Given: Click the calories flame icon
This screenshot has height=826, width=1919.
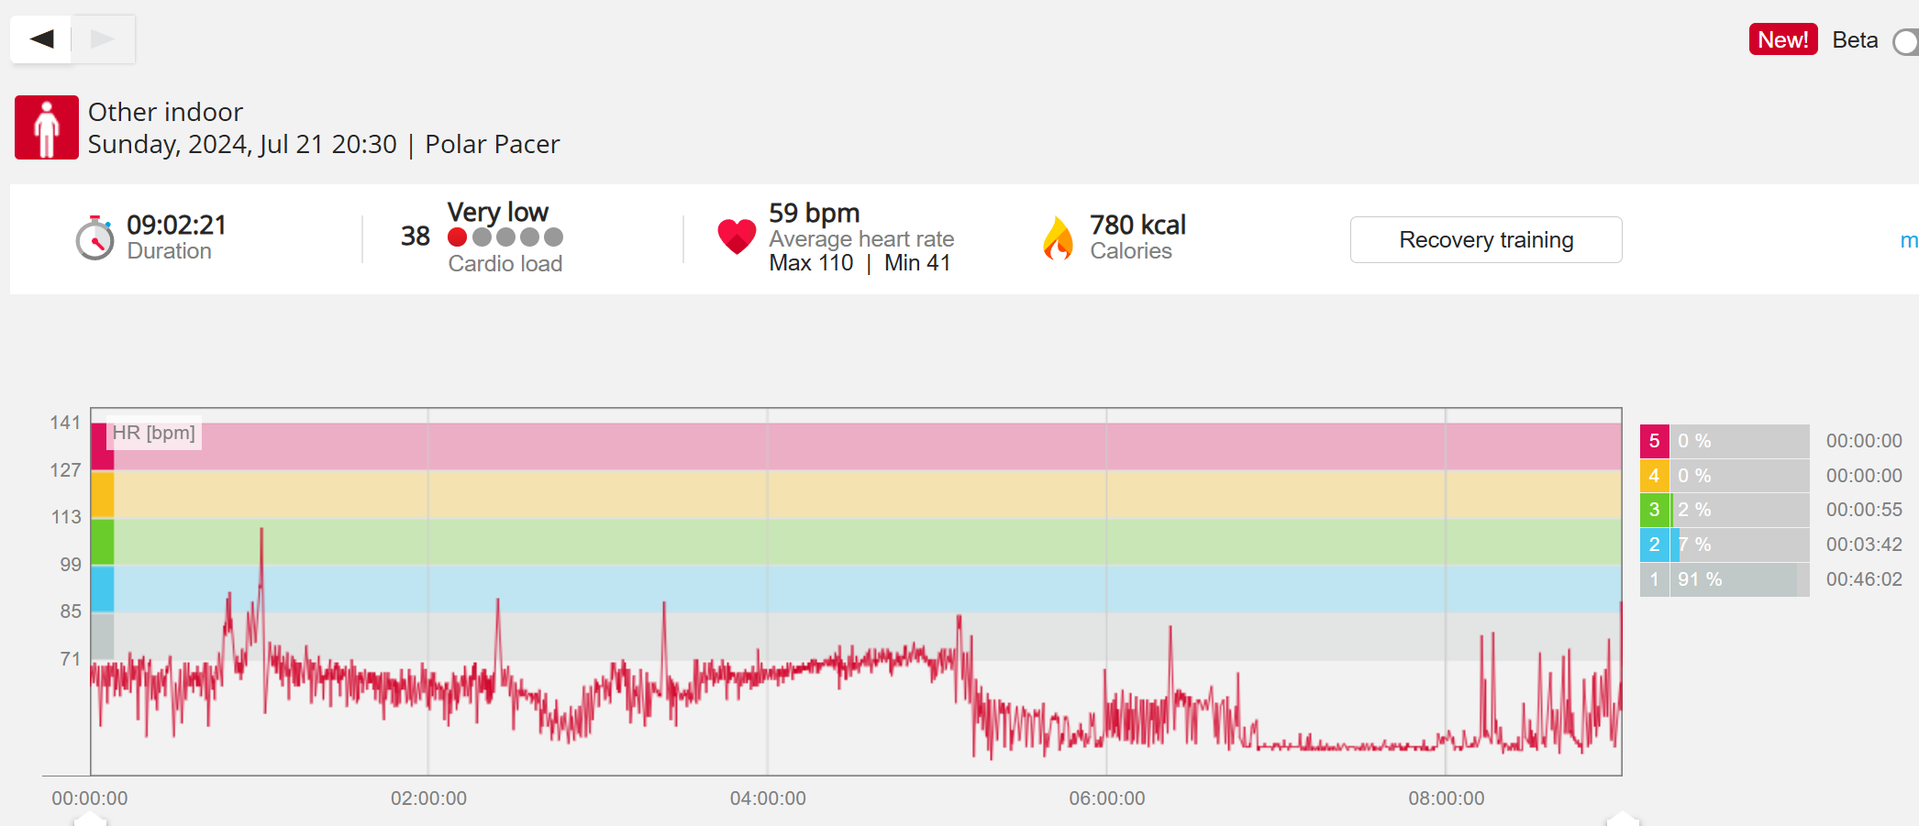Looking at the screenshot, I should coord(1058,238).
